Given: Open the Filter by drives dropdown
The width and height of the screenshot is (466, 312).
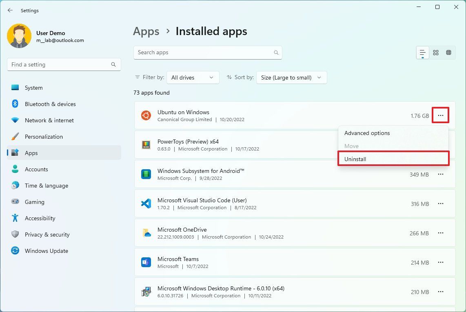Looking at the screenshot, I should tap(193, 77).
